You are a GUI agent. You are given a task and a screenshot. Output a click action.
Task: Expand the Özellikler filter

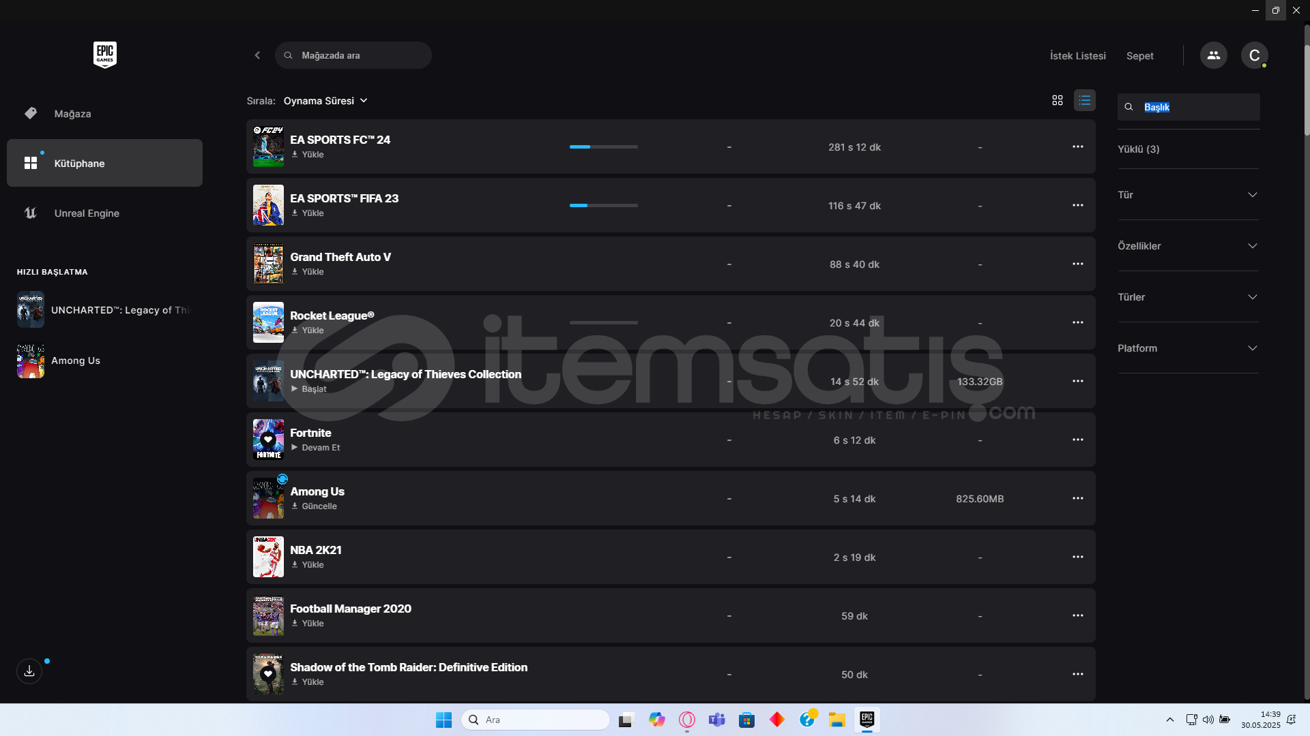pyautogui.click(x=1188, y=246)
